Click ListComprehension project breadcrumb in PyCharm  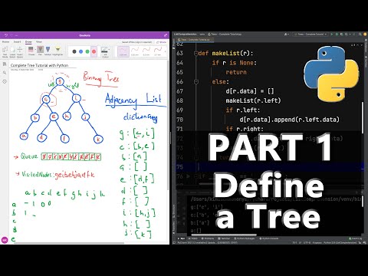pyautogui.click(x=186, y=34)
